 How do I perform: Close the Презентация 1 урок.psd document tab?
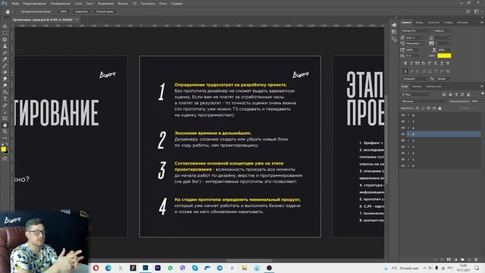point(77,20)
